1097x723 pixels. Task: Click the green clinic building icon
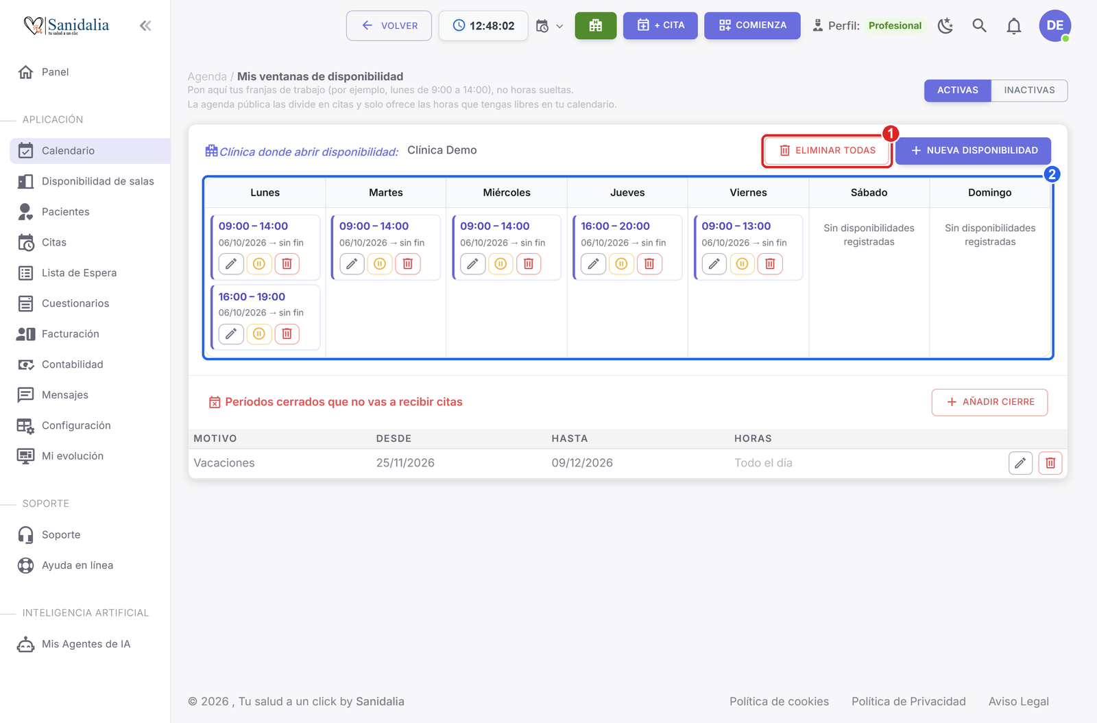596,26
